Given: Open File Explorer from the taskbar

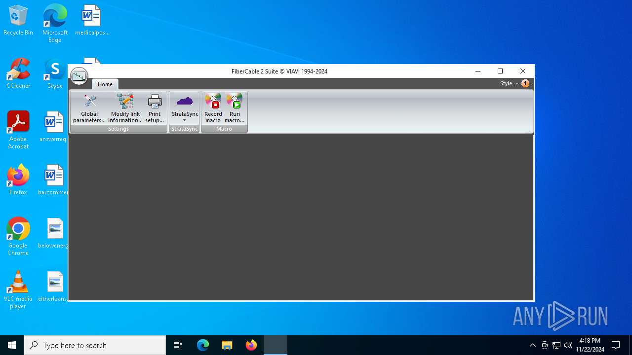Looking at the screenshot, I should tap(227, 345).
